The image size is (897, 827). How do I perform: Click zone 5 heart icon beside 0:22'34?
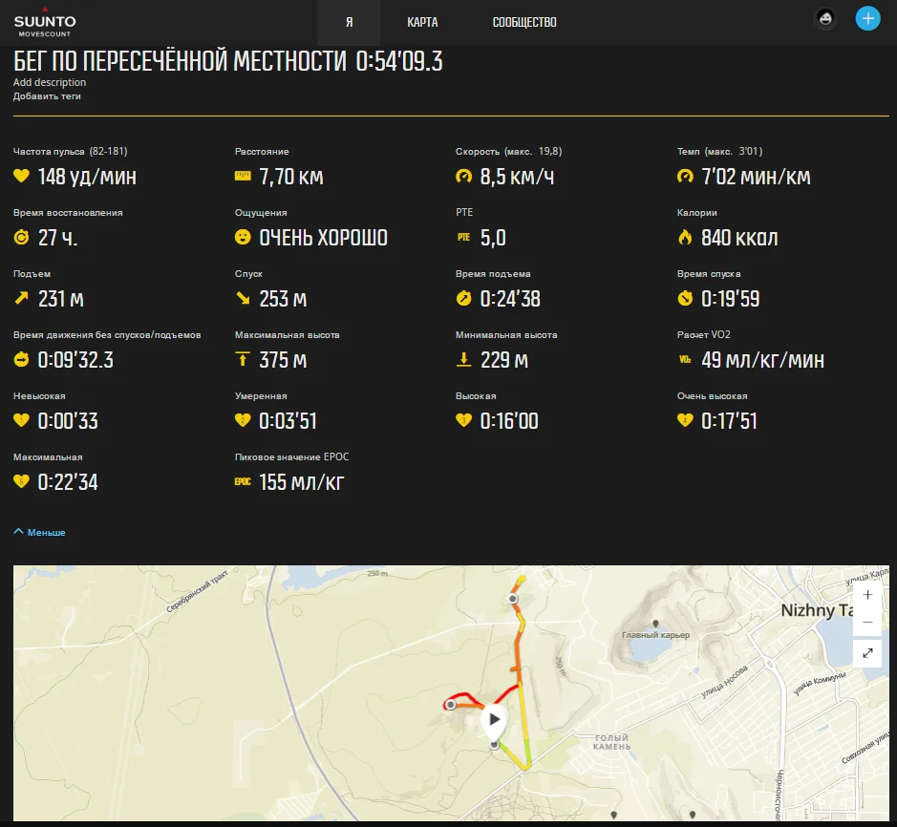click(x=21, y=481)
